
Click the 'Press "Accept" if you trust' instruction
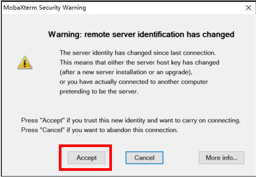click(x=130, y=121)
